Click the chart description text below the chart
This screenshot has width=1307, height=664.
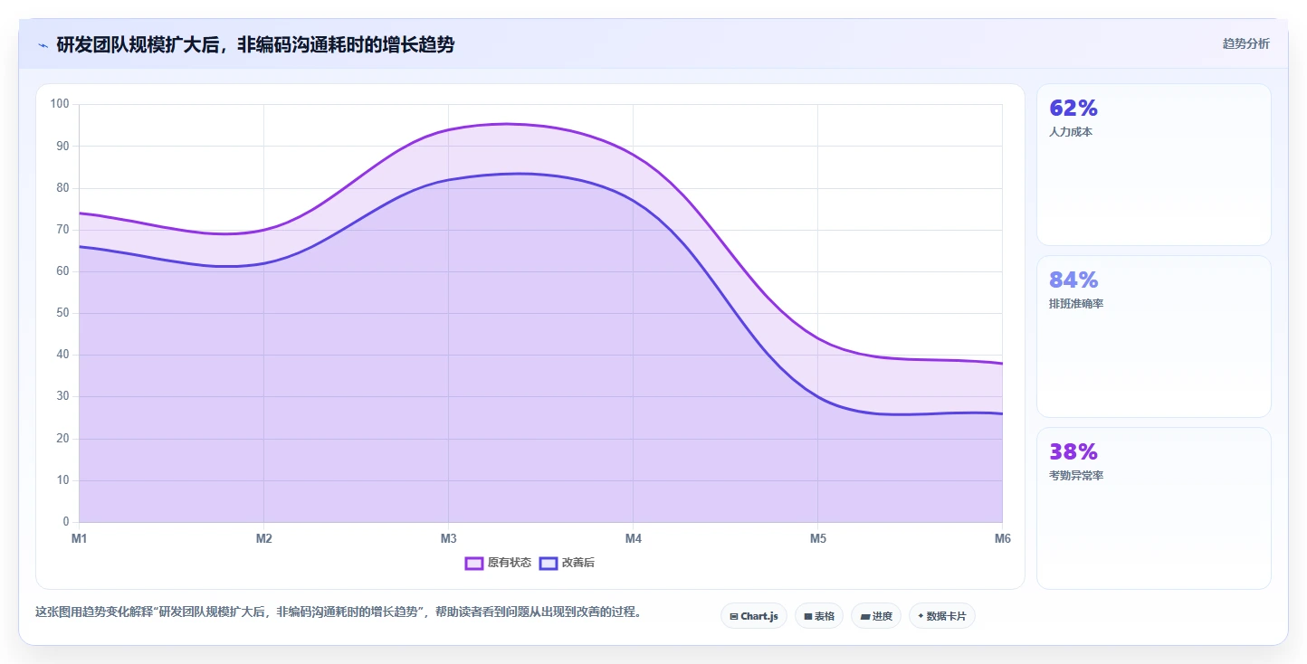point(339,612)
